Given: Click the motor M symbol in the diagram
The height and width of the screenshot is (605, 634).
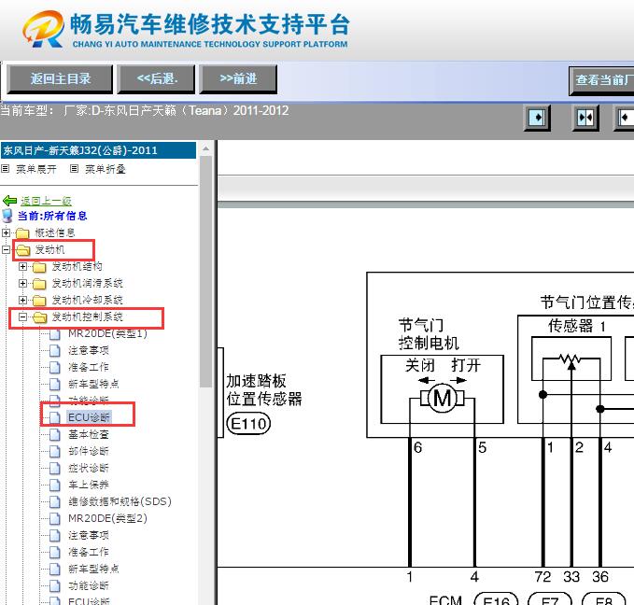Looking at the screenshot, I should click(443, 399).
